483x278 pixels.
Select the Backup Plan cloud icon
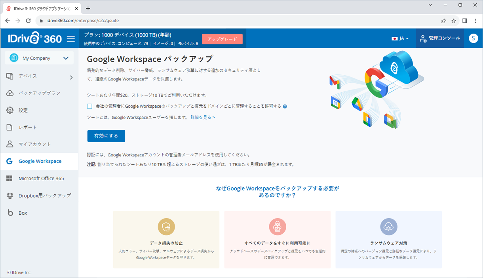pos(10,93)
